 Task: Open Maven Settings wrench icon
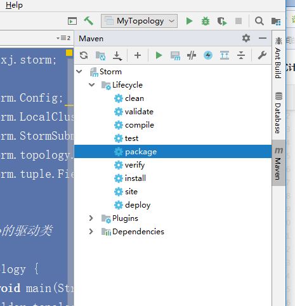pyautogui.click(x=262, y=55)
